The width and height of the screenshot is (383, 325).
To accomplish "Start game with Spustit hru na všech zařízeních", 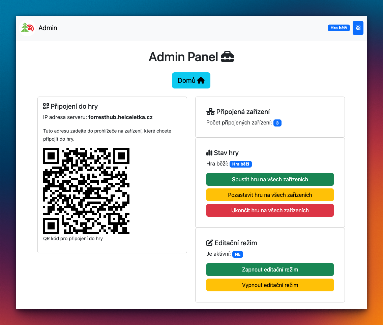I will tap(270, 179).
